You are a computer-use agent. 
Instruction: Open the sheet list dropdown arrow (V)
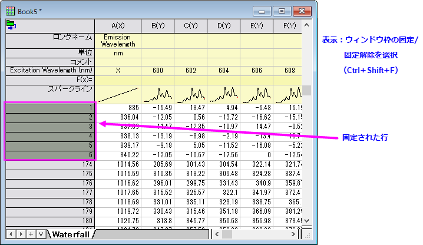41,234
